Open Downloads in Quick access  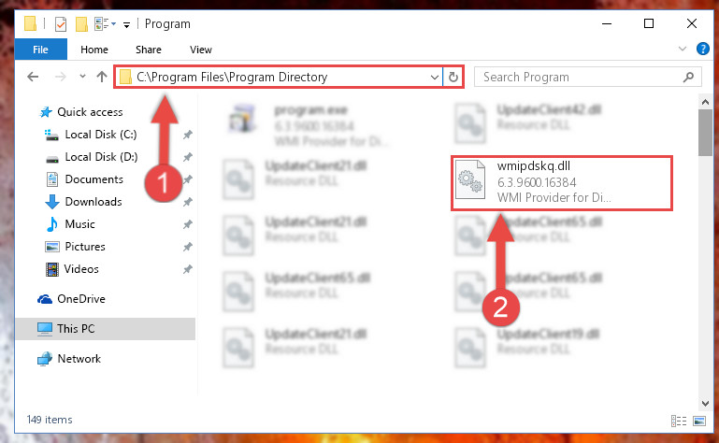click(93, 202)
